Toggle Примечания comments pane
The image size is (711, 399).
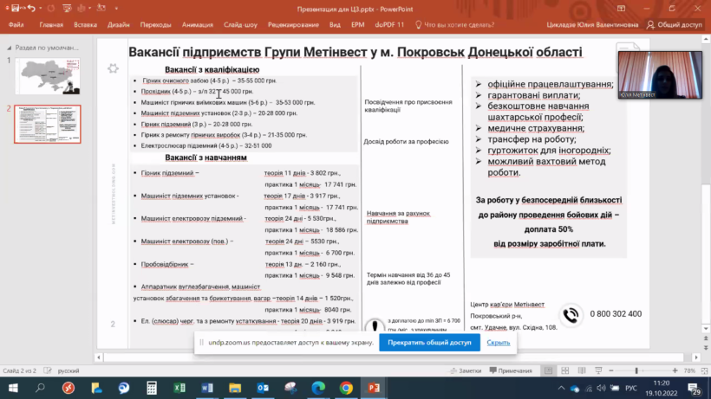511,371
